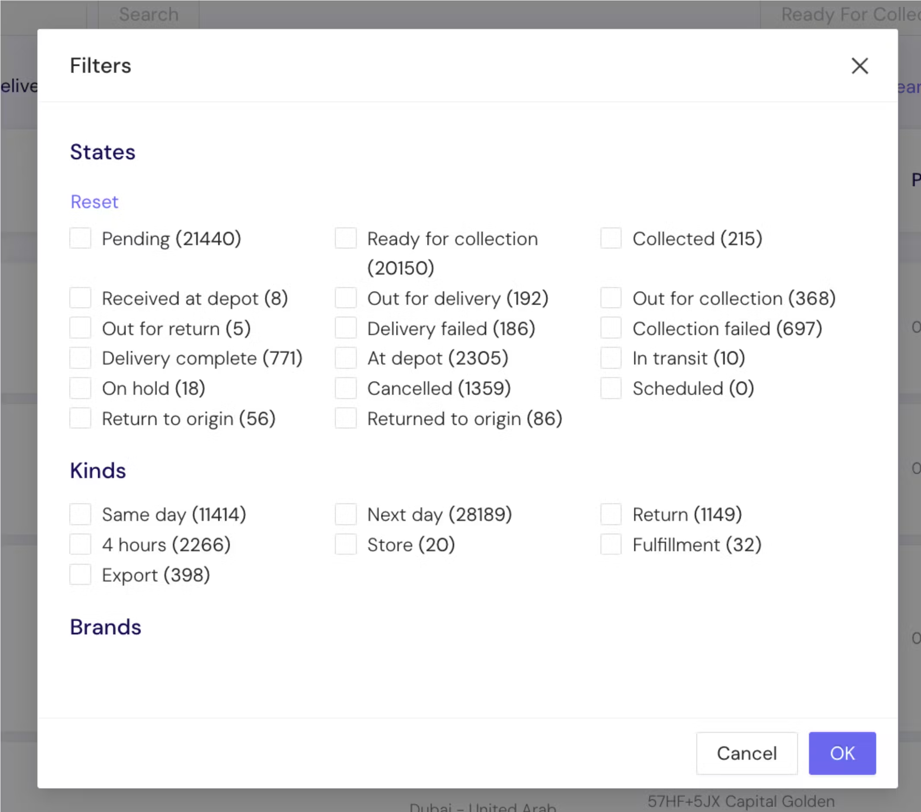The height and width of the screenshot is (812, 921).
Task: Toggle the Out for delivery checkbox
Action: (x=345, y=298)
